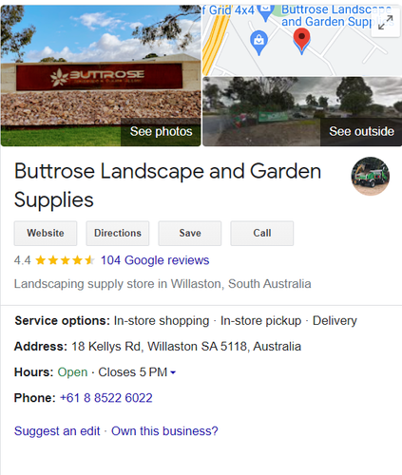402x475 pixels.
Task: Select the blue shopping bag map marker
Action: pos(258,43)
